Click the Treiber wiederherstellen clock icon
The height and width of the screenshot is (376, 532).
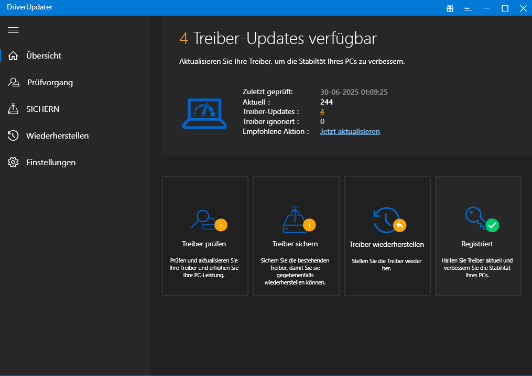[x=386, y=220]
